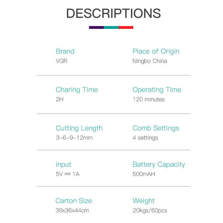Click the Place of Origin label
Viewport: 223px width, 223px height.
pyautogui.click(x=156, y=52)
